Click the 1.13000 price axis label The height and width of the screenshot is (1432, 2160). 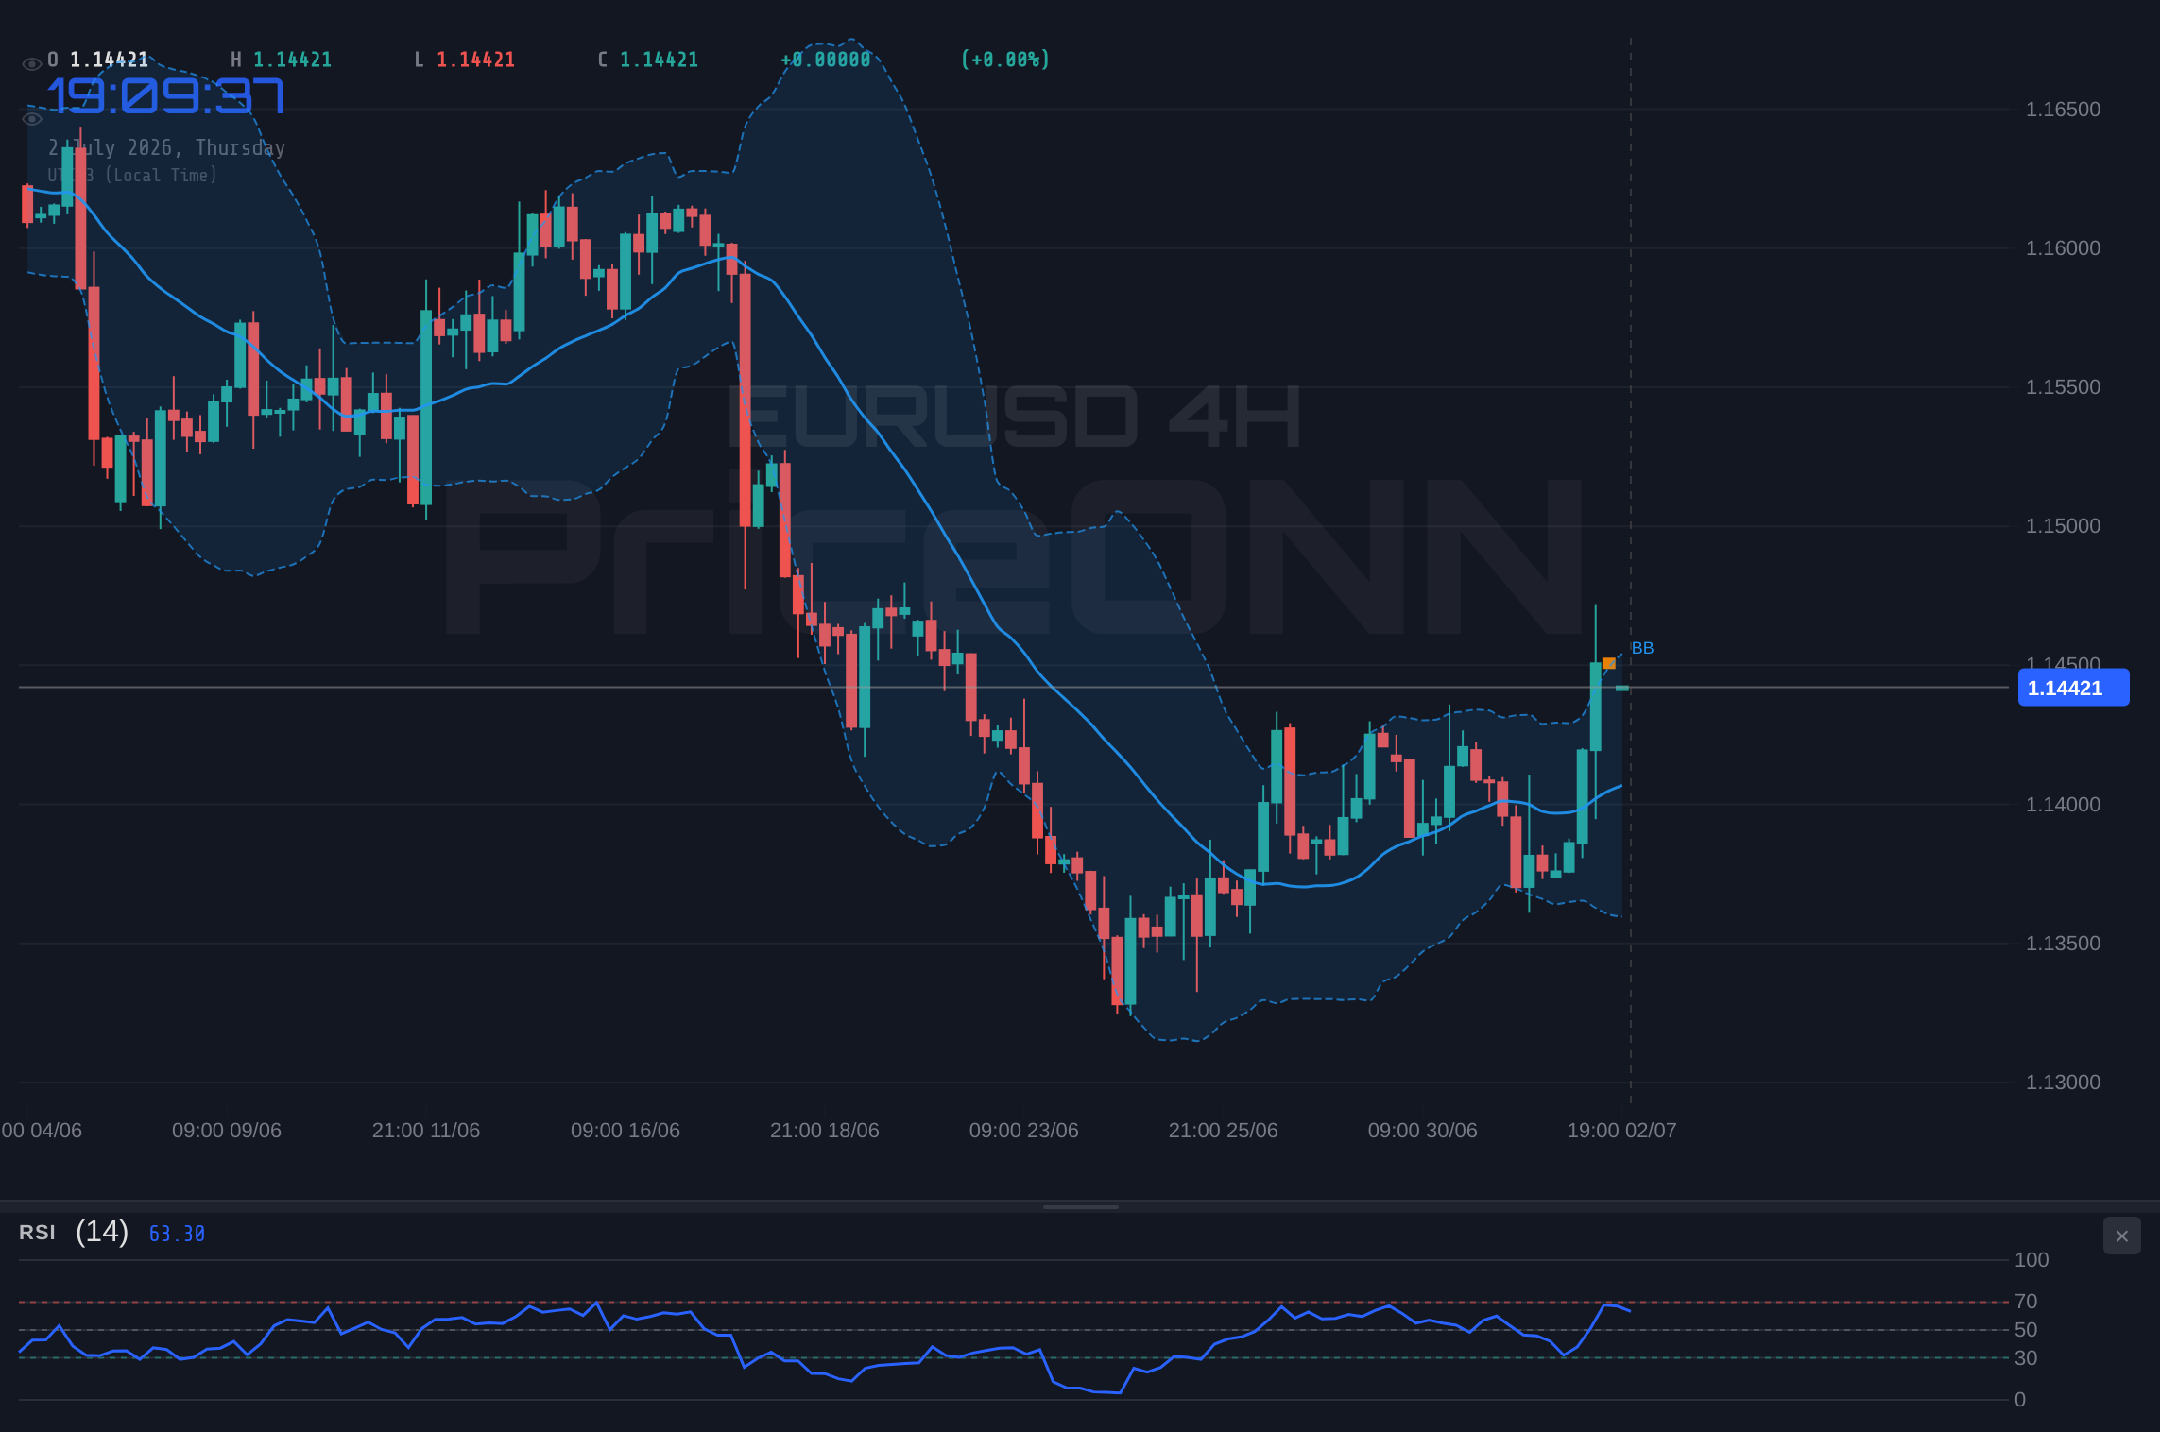2063,1083
